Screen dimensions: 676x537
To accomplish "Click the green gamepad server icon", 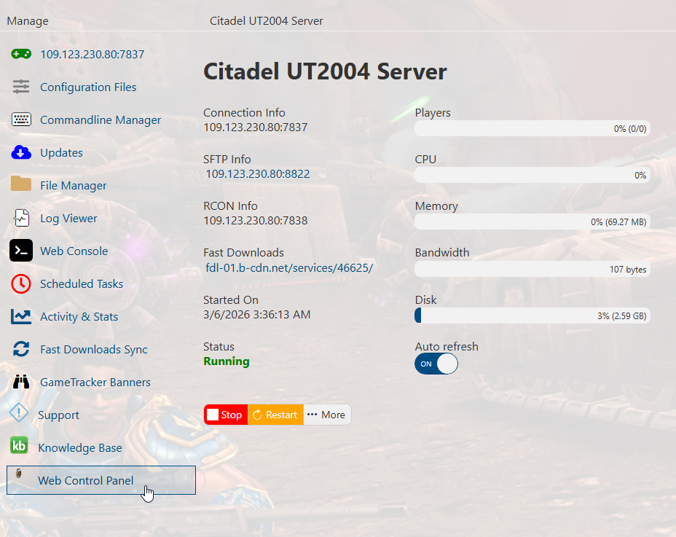I will click(x=20, y=54).
